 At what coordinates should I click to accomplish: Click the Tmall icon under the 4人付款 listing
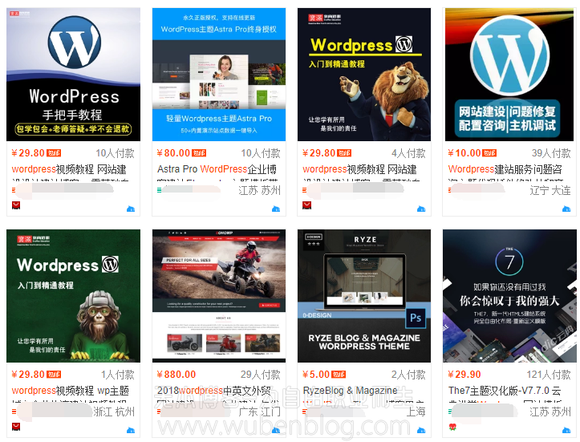[x=306, y=205]
